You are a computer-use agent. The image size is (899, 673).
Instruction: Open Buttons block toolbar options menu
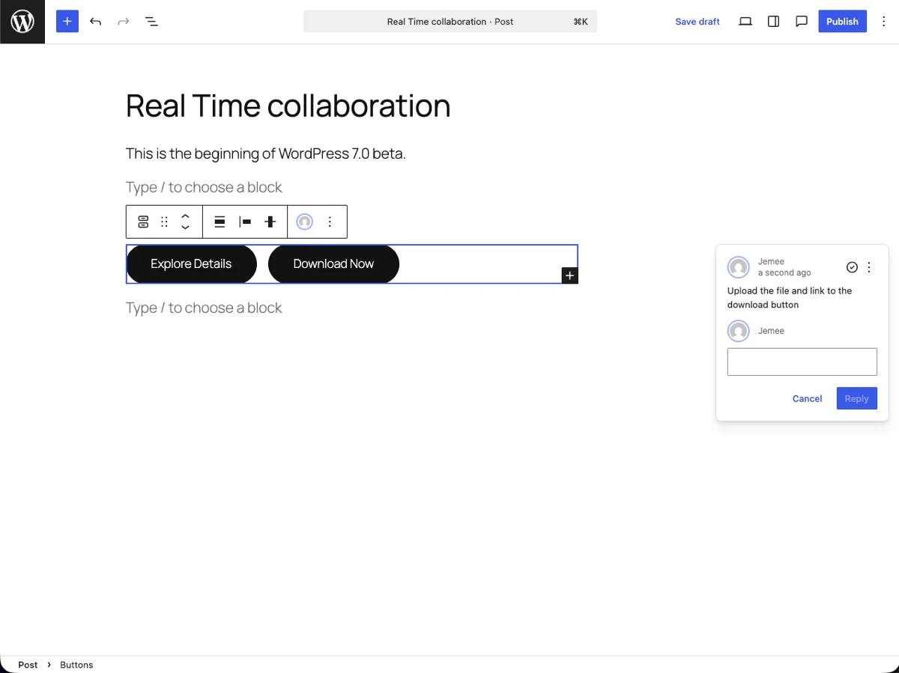coord(330,222)
